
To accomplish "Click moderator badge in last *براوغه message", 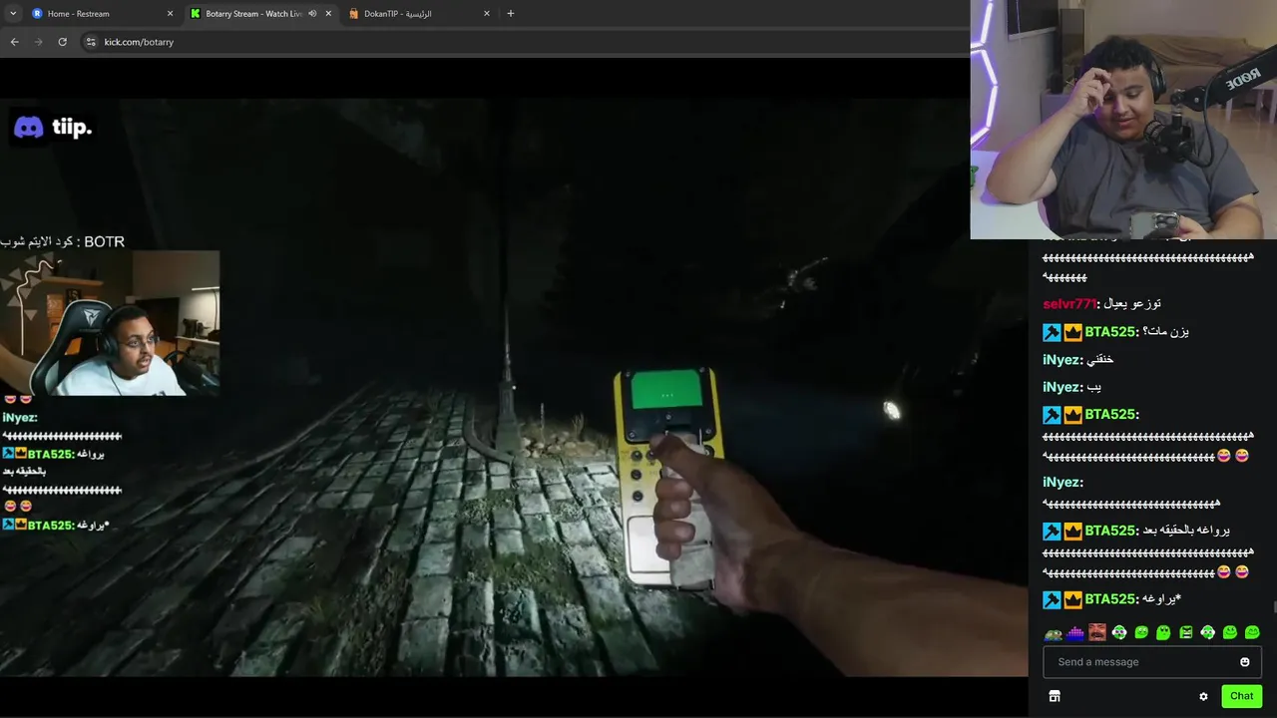I will 1052,599.
